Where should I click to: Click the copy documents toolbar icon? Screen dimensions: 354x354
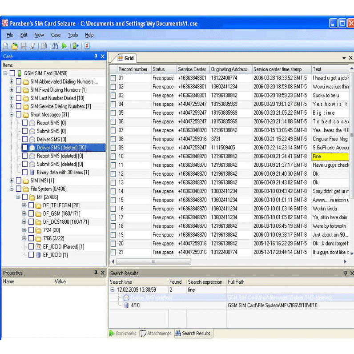[x=44, y=46]
